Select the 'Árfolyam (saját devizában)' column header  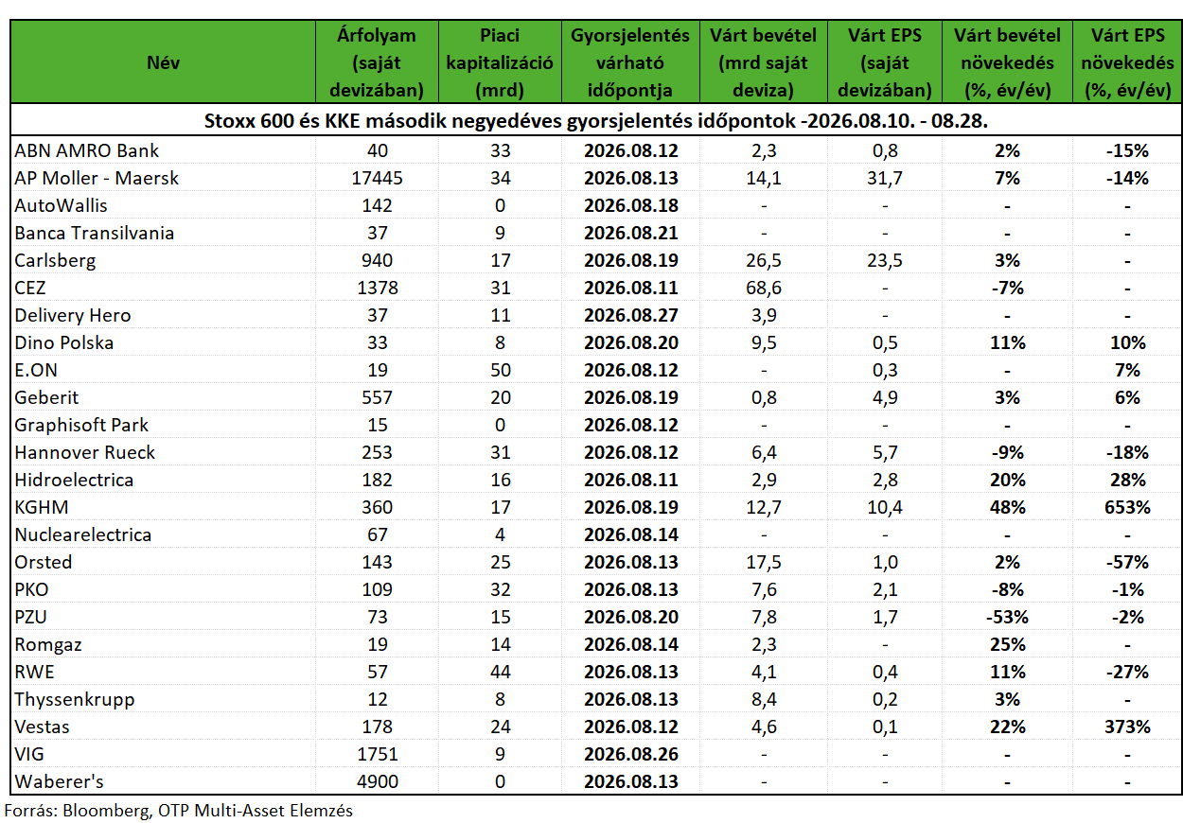[377, 62]
